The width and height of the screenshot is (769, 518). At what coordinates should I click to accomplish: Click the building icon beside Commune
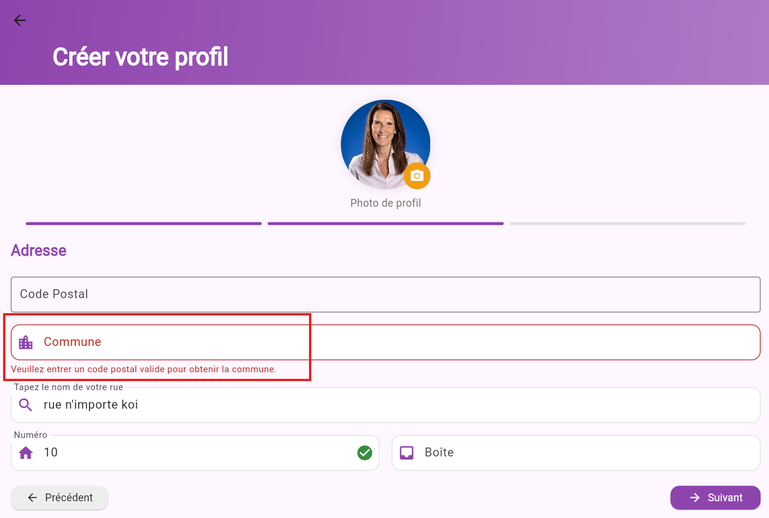pyautogui.click(x=26, y=342)
